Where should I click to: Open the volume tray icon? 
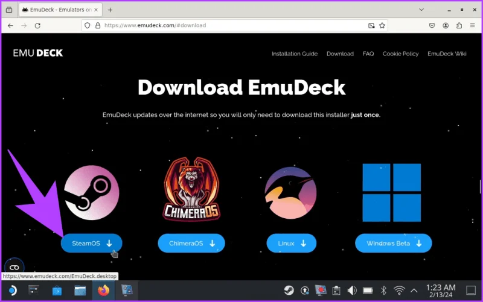coord(352,291)
